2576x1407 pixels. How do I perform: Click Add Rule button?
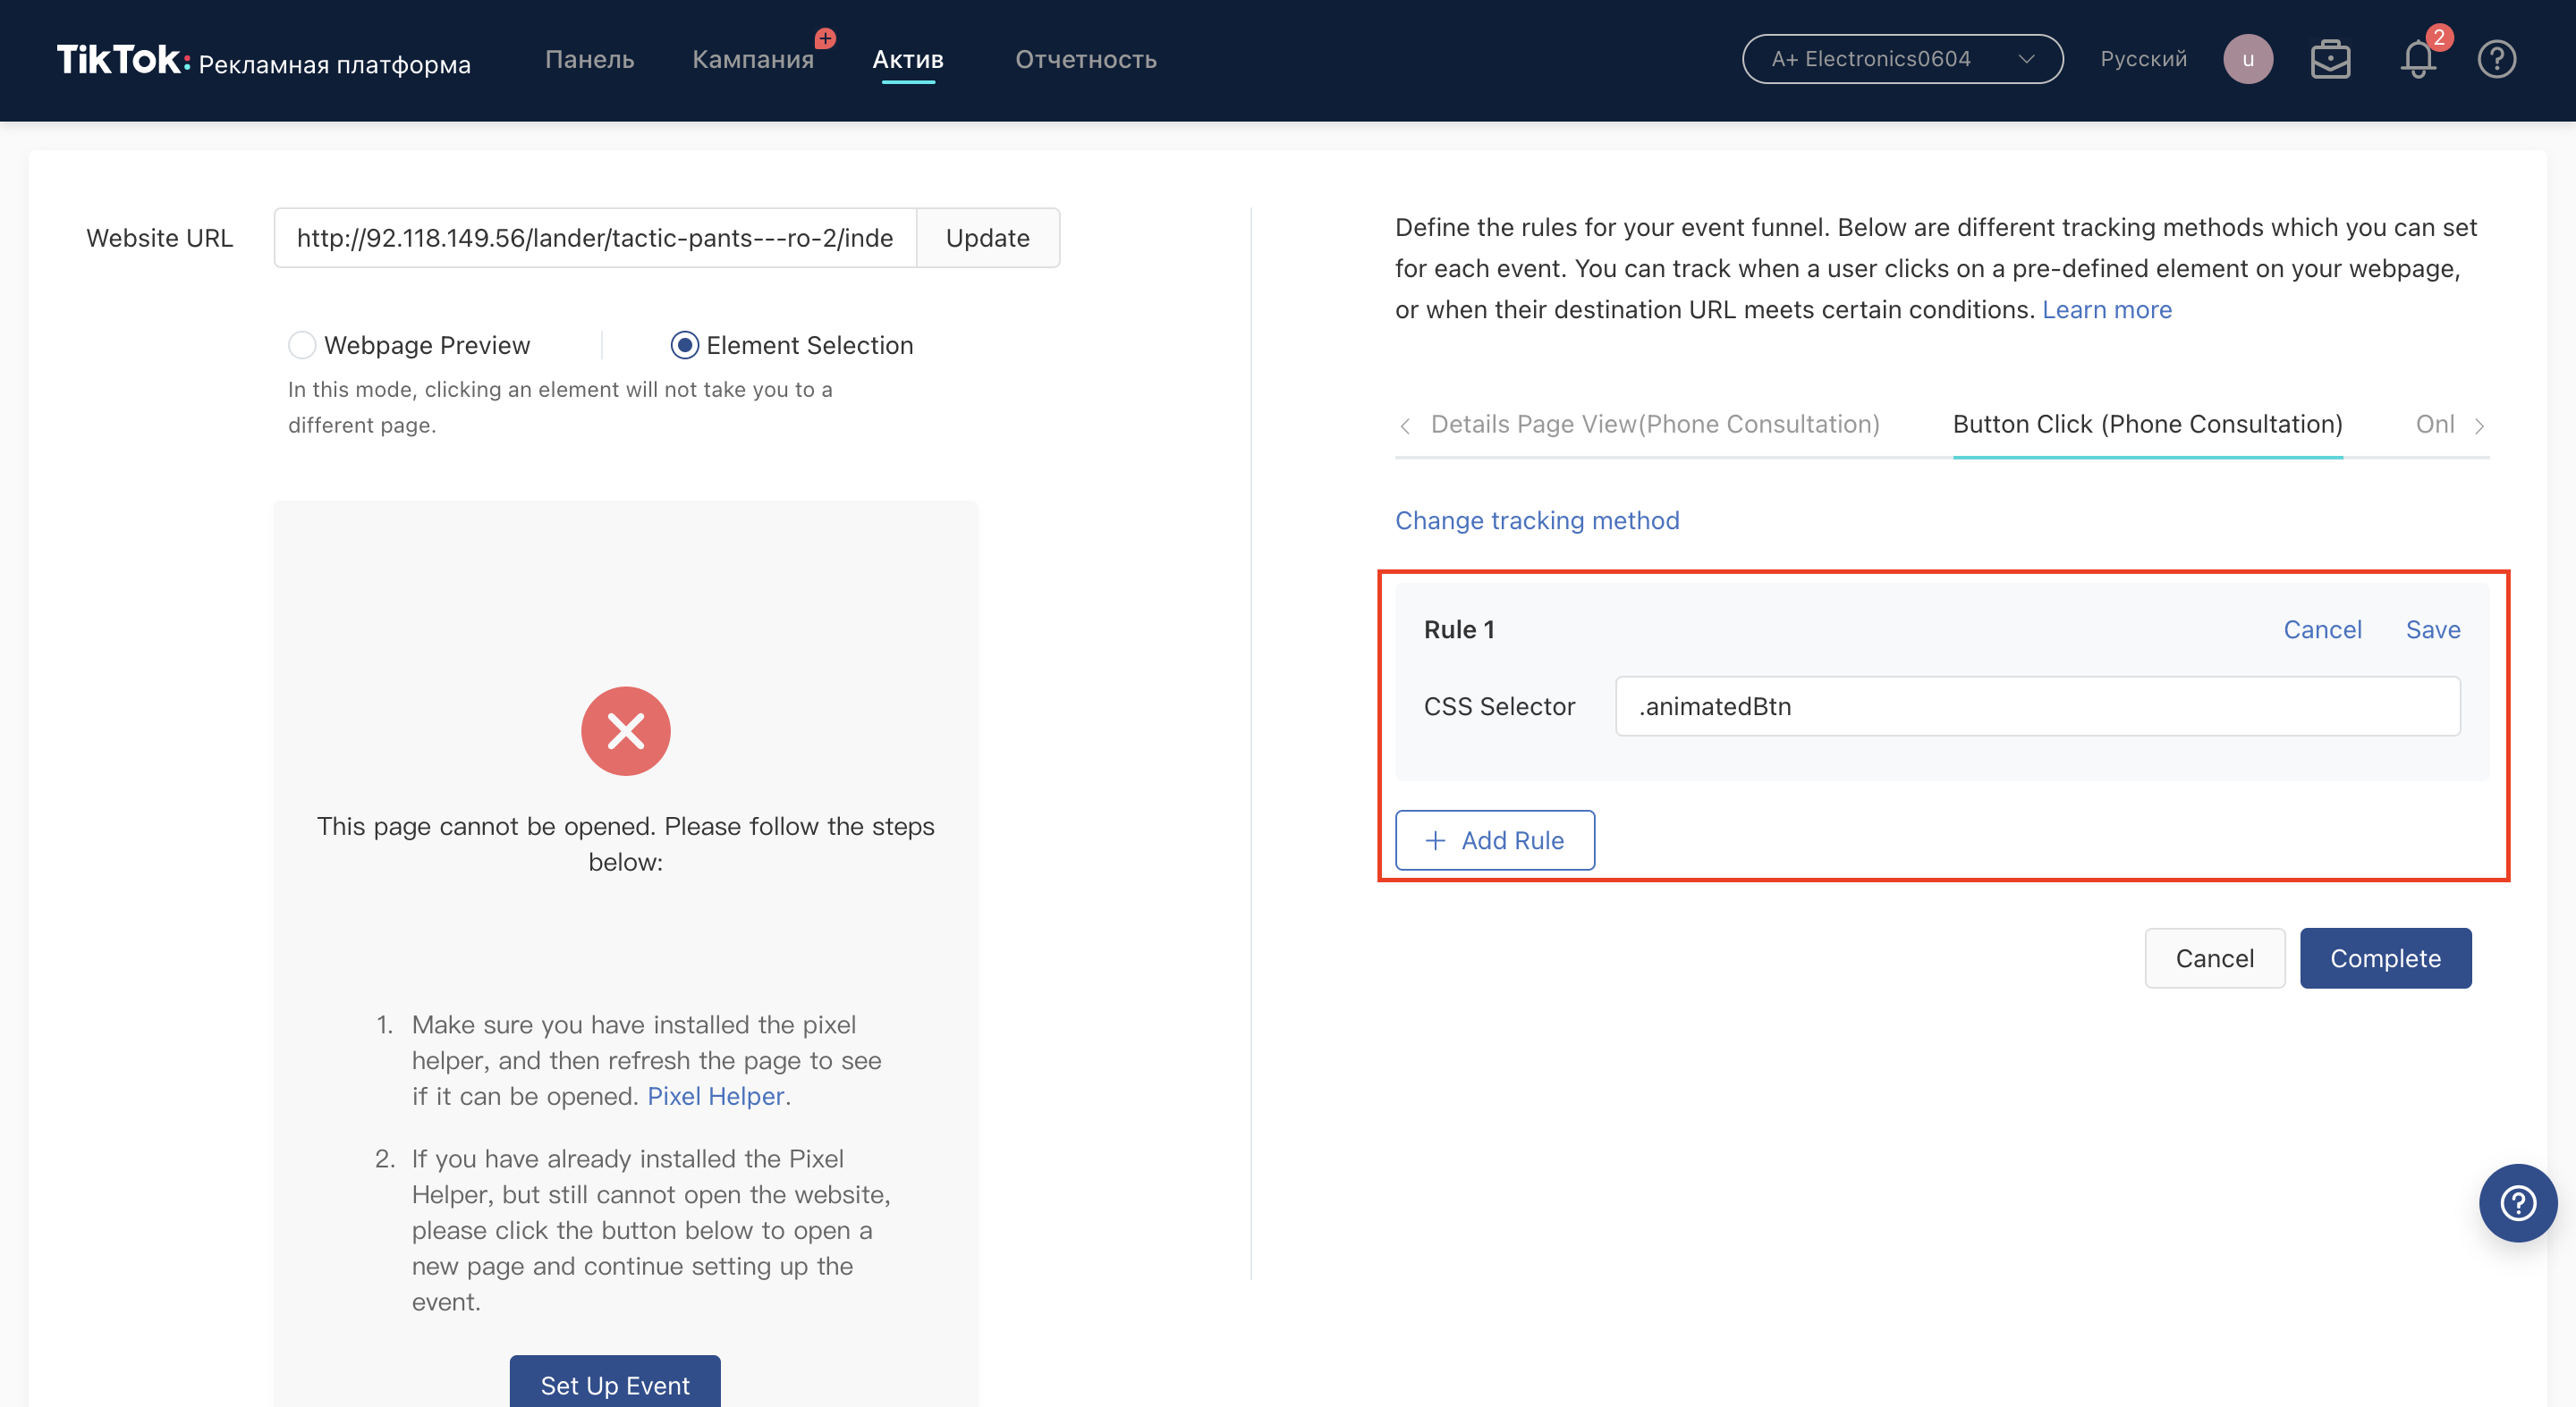[x=1494, y=840]
